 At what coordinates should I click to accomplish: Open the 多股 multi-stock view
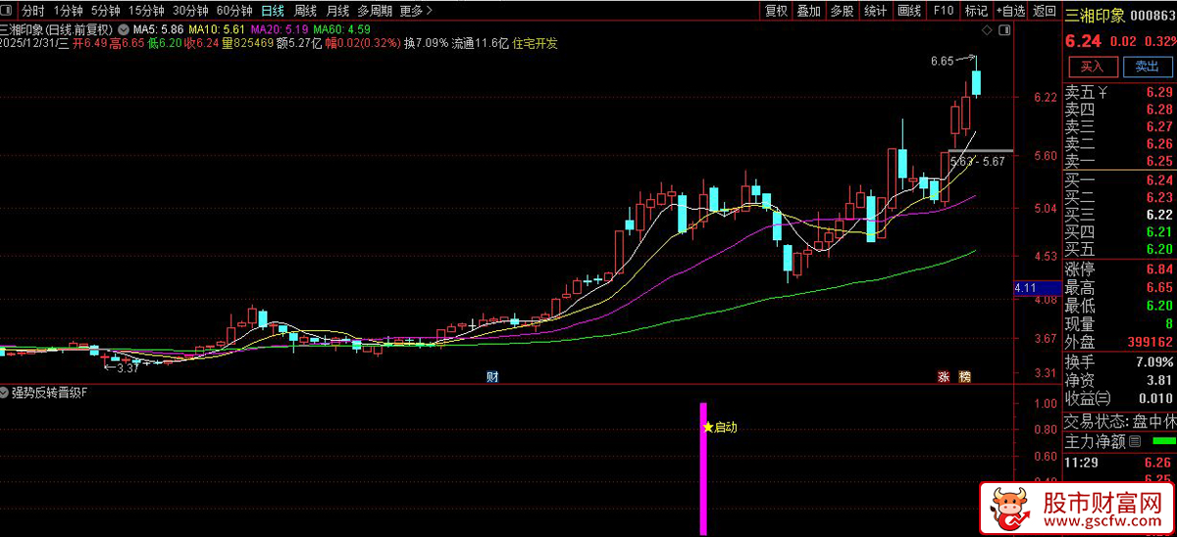point(842,11)
